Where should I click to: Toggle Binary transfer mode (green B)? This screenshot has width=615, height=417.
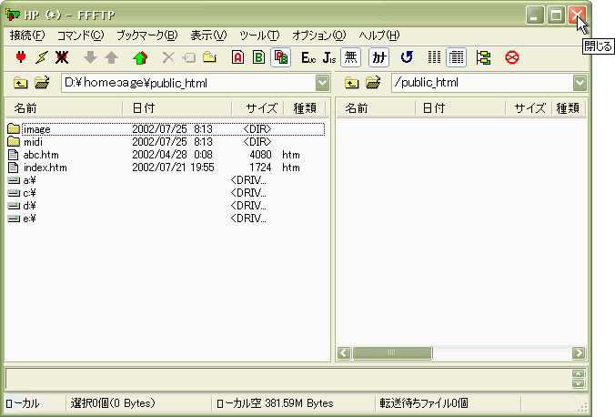pos(258,57)
